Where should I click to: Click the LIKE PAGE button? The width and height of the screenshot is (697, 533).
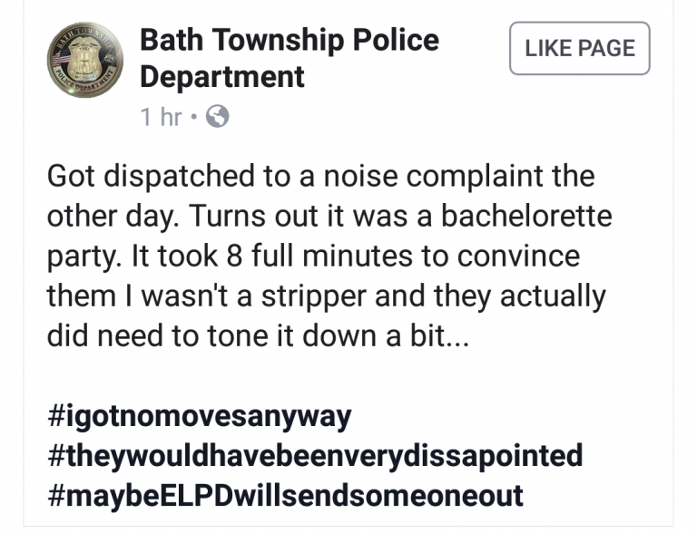tap(579, 48)
